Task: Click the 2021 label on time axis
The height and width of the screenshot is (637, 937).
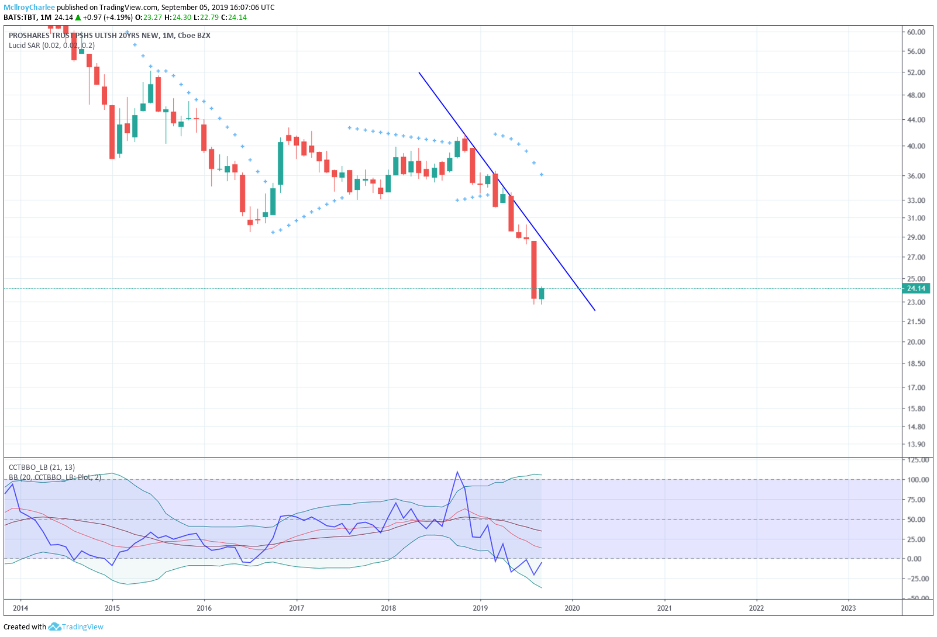Action: coord(664,608)
